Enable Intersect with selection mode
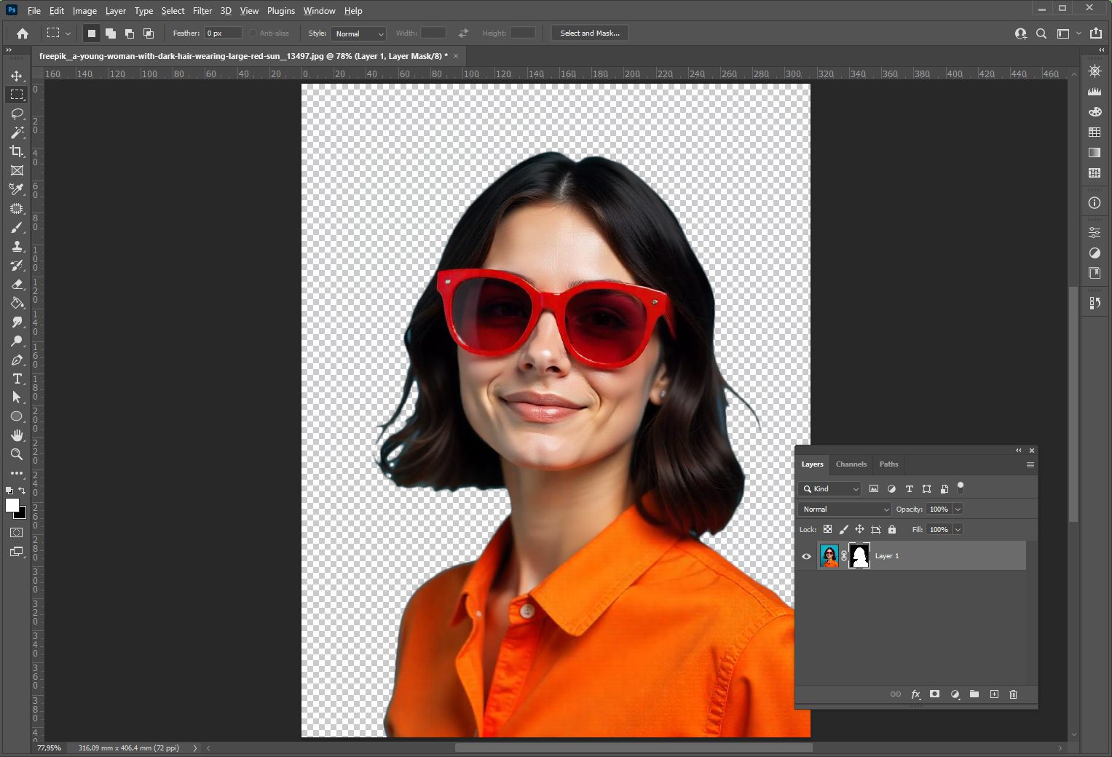Viewport: 1112px width, 757px height. (x=149, y=33)
